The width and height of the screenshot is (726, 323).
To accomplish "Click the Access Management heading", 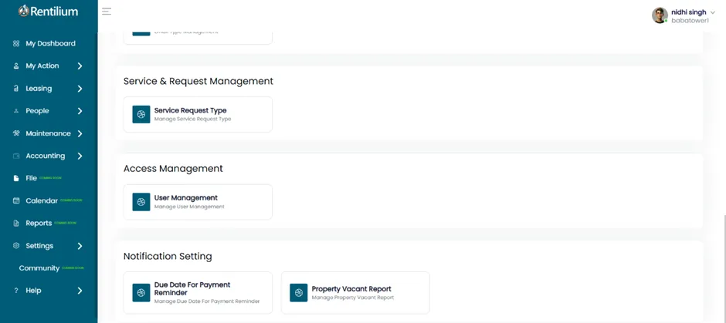I will click(x=173, y=169).
